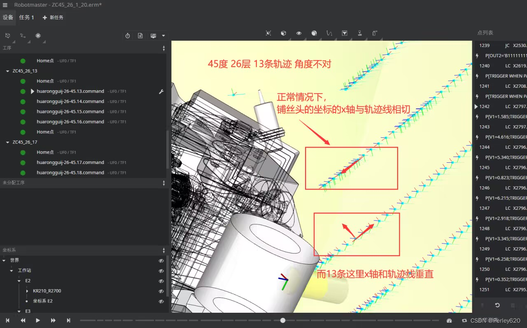Step backward in simulation
The width and height of the screenshot is (527, 328).
tap(23, 320)
